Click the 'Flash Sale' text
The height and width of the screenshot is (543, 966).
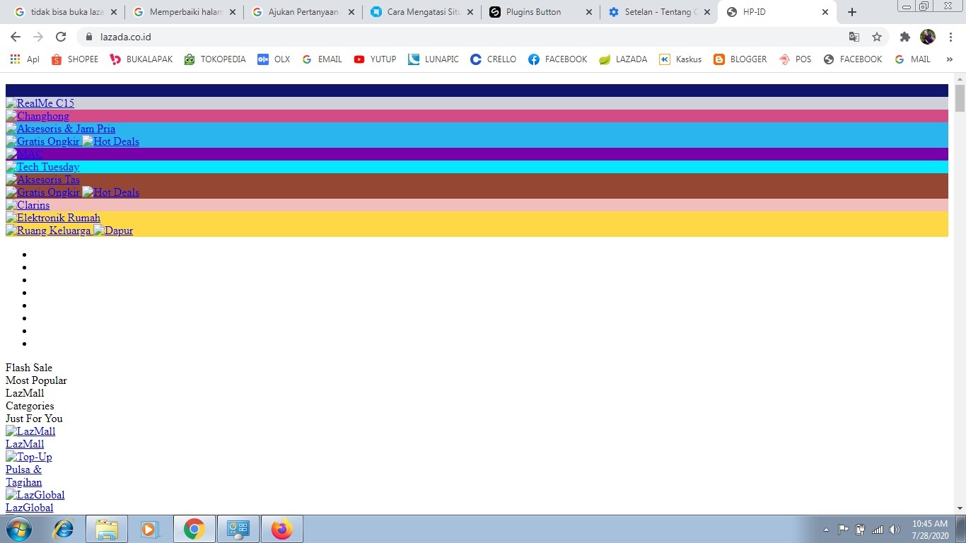(29, 368)
